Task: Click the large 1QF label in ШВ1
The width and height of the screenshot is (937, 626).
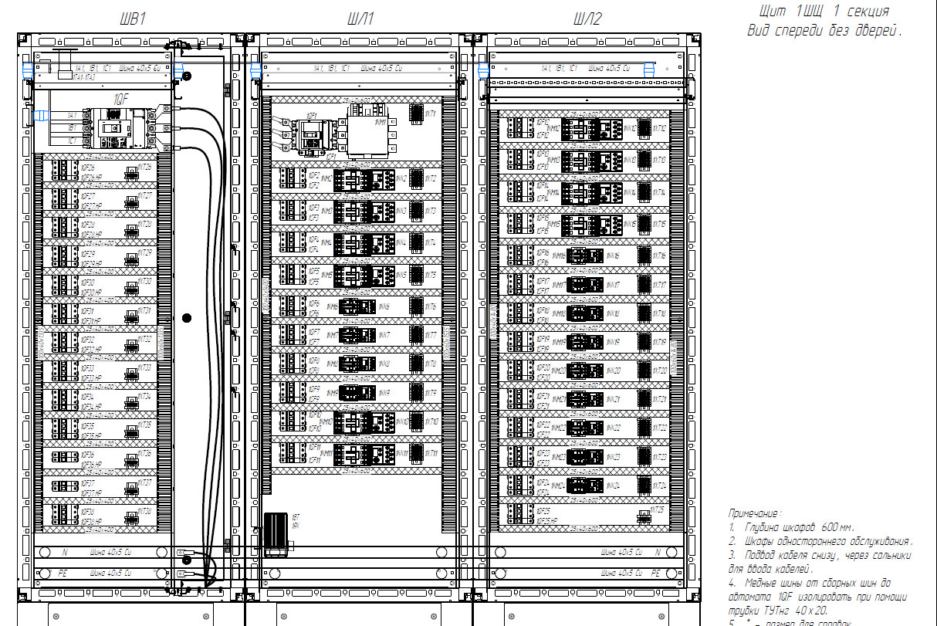Action: point(121,99)
